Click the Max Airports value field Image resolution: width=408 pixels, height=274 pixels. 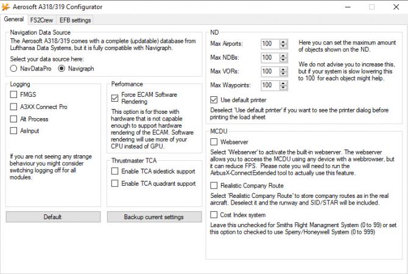270,44
